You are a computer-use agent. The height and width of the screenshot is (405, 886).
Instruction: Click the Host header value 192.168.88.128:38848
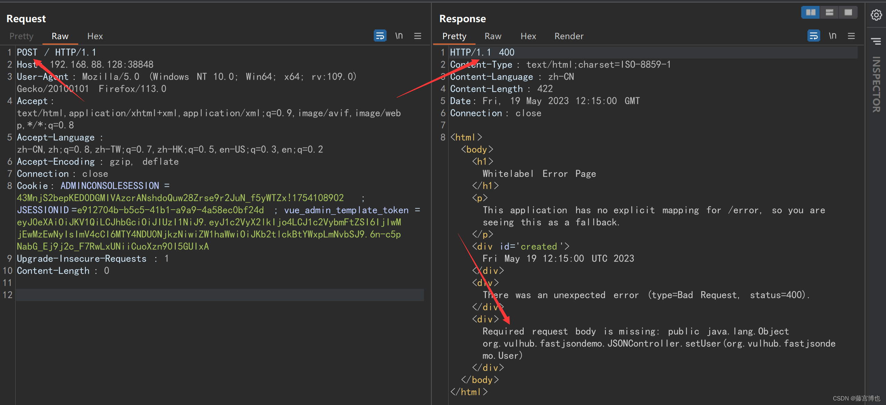click(101, 64)
